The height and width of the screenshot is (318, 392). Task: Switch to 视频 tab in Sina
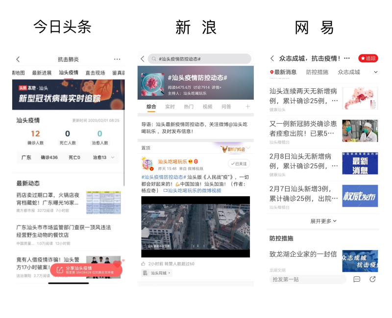[207, 106]
